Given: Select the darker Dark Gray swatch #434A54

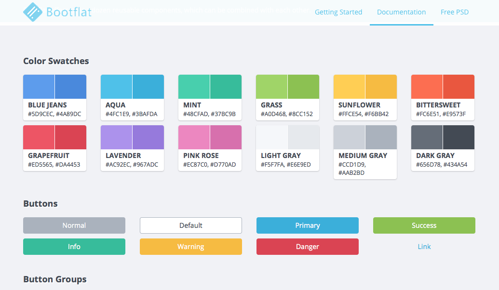Looking at the screenshot, I should tap(459, 137).
